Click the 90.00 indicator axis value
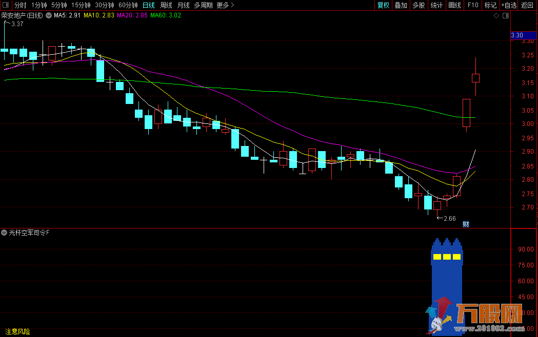The image size is (538, 337). click(526, 249)
